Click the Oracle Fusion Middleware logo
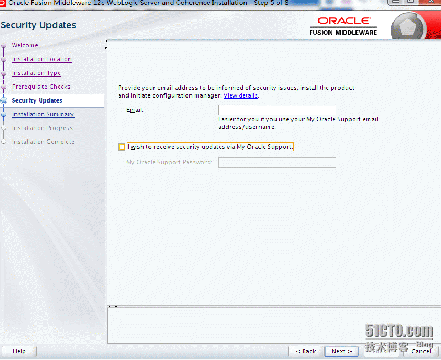441x360 pixels. 343,26
